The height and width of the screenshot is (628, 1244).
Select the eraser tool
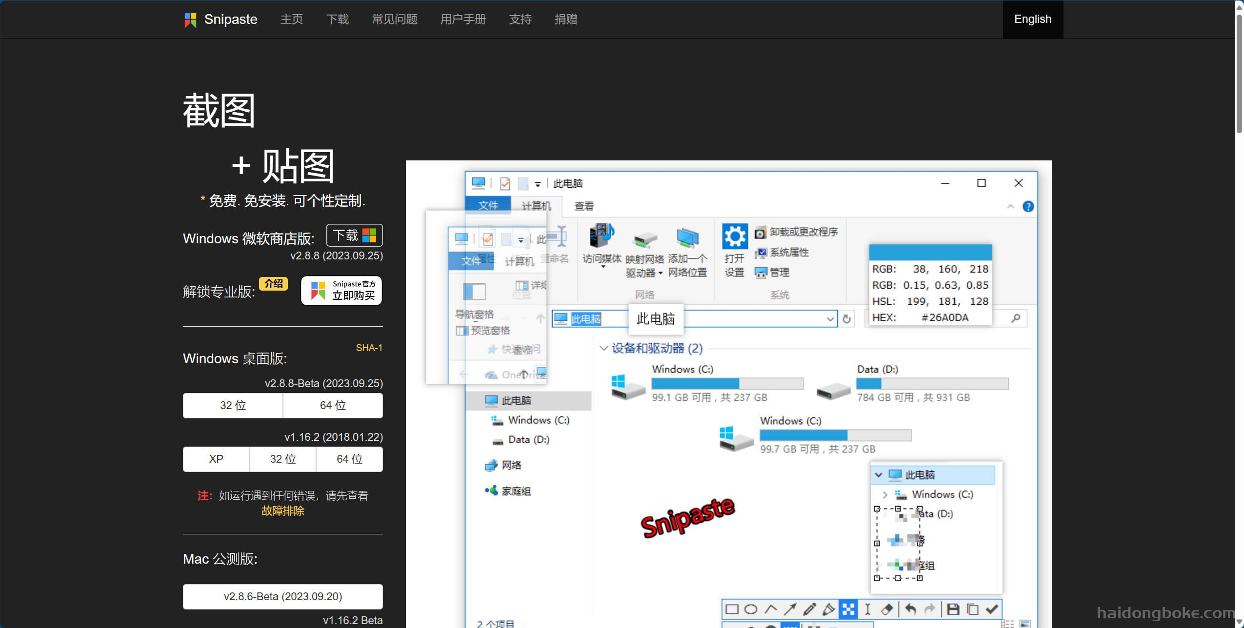(887, 609)
